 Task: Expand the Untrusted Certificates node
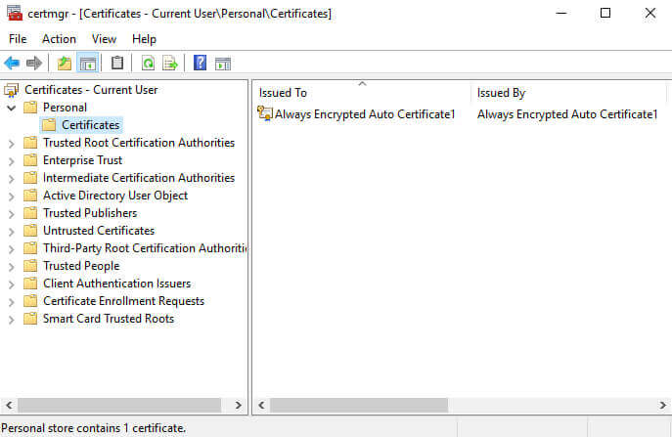tap(12, 232)
